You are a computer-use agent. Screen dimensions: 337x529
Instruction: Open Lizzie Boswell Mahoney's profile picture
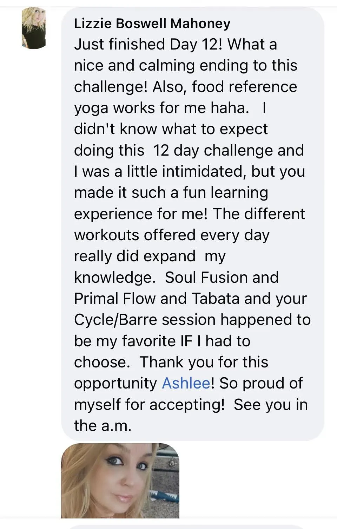pos(33,28)
